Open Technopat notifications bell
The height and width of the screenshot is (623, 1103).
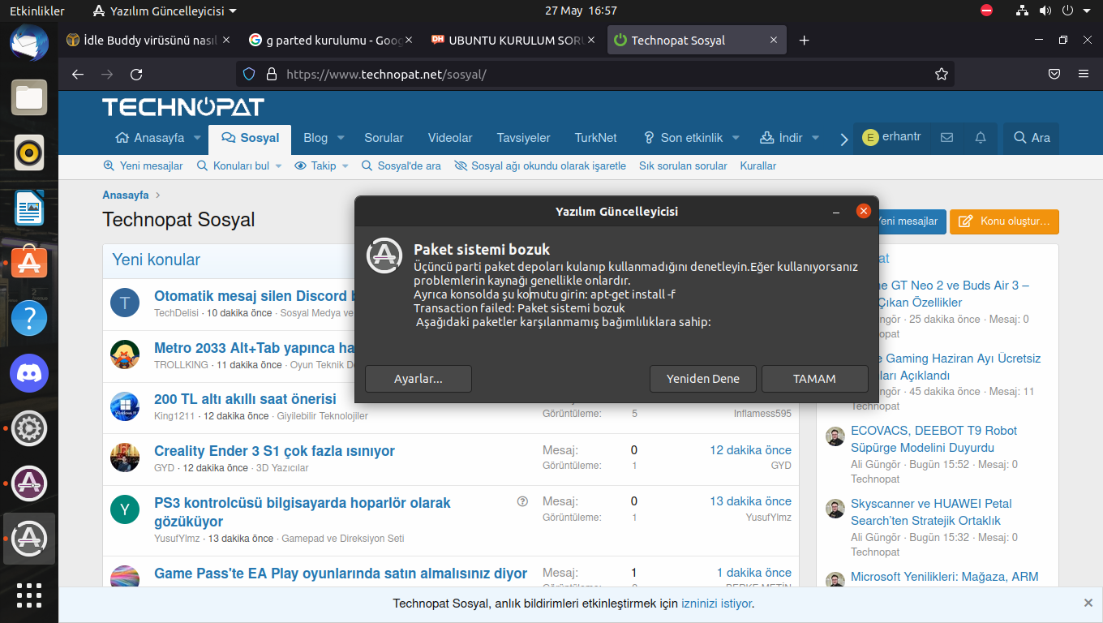pyautogui.click(x=981, y=138)
